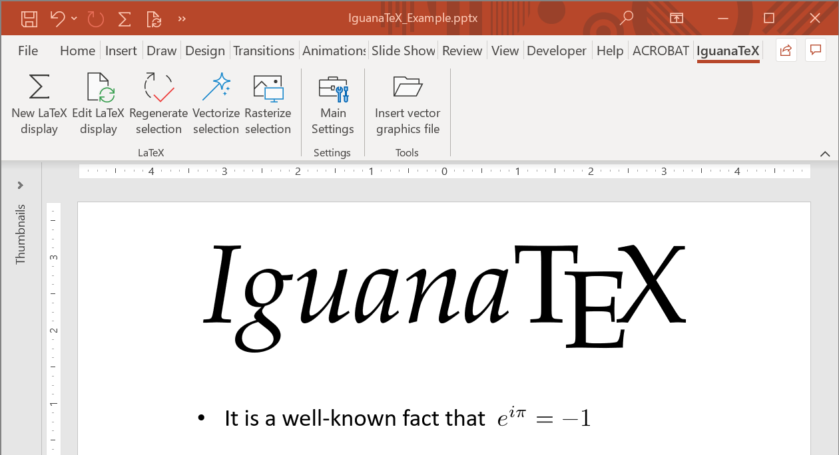
Task: Go to the Transitions tab
Action: (x=264, y=51)
